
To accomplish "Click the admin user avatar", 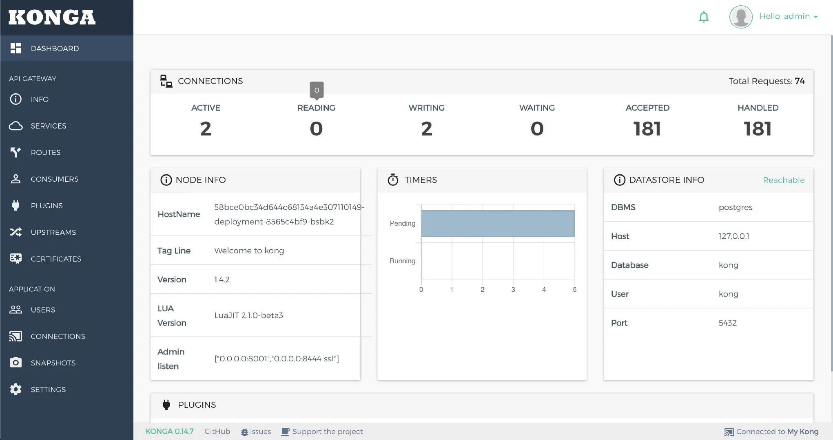I will (741, 17).
